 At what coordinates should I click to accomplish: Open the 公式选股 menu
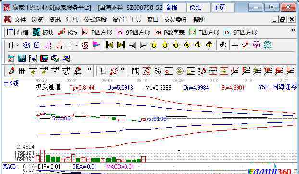coord(95,19)
